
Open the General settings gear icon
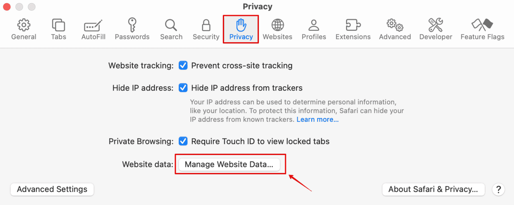coord(24,25)
